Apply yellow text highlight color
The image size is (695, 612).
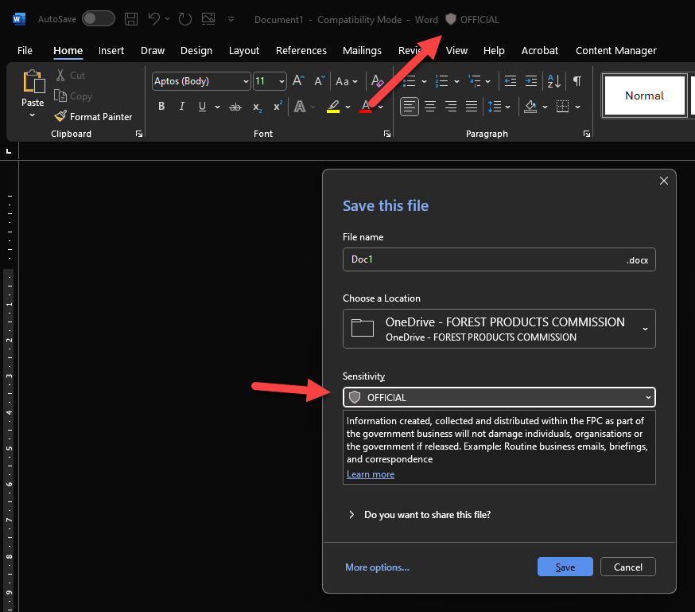pyautogui.click(x=333, y=107)
